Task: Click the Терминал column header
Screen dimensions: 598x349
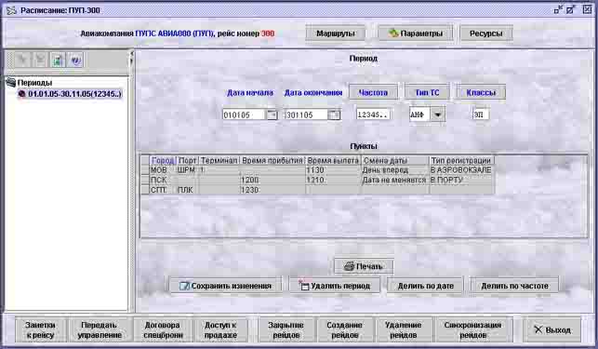Action: click(219, 160)
